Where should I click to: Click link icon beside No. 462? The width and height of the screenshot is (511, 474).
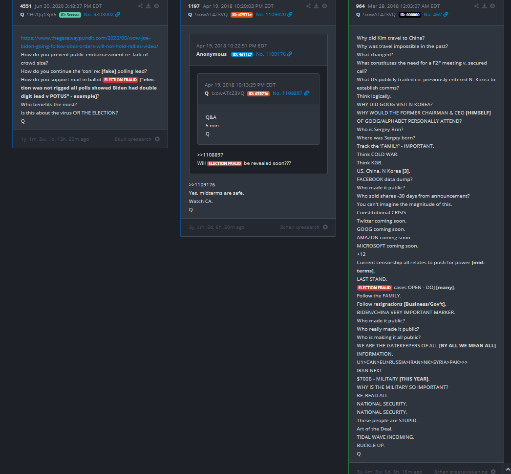pos(446,14)
